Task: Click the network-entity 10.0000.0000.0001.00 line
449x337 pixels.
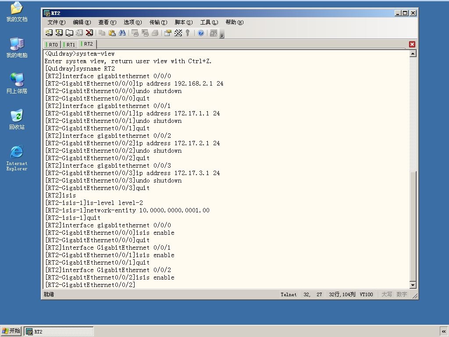Action: (x=127, y=210)
